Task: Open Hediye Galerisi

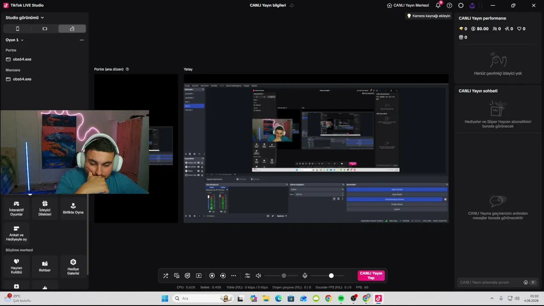Action: pos(73,267)
